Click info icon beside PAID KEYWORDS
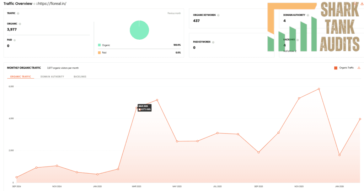Viewport: 364px width, 191px height. point(213,43)
